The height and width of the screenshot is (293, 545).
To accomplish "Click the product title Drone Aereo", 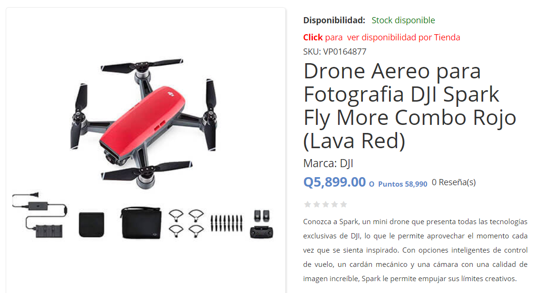I will (409, 105).
